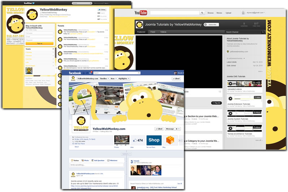Image resolution: width=288 pixels, height=192 pixels.
Task: Select the Status tab in Facebook composer
Action: [x=75, y=161]
